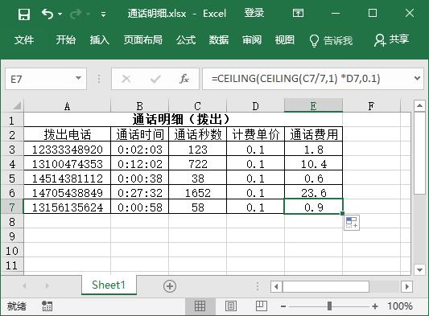Open the 数据 tab
The image size is (429, 316).
point(219,40)
